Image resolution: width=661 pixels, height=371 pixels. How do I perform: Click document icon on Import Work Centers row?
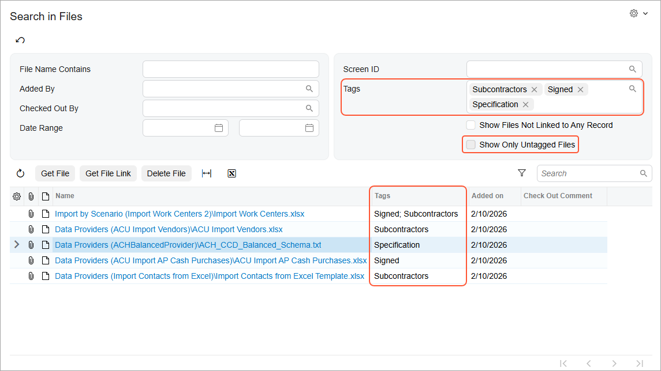coord(46,214)
